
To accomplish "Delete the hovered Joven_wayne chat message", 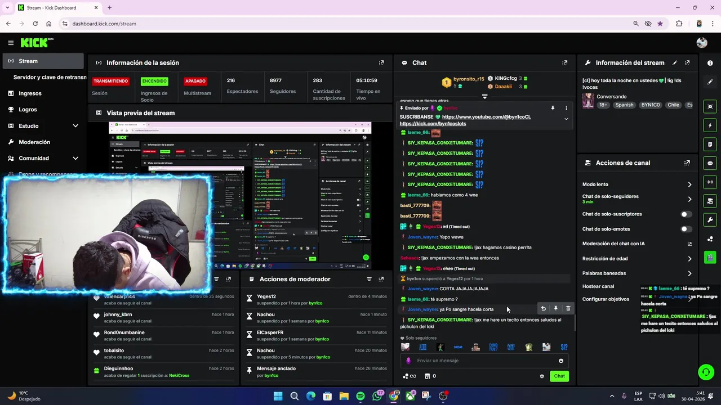I will (x=568, y=308).
